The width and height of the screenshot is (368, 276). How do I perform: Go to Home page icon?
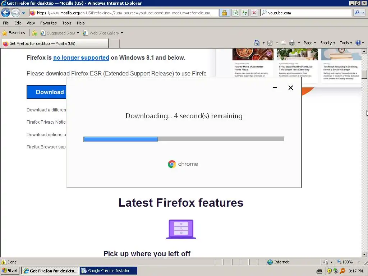[x=257, y=43]
